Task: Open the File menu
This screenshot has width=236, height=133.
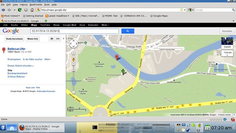Action: coord(3,5)
